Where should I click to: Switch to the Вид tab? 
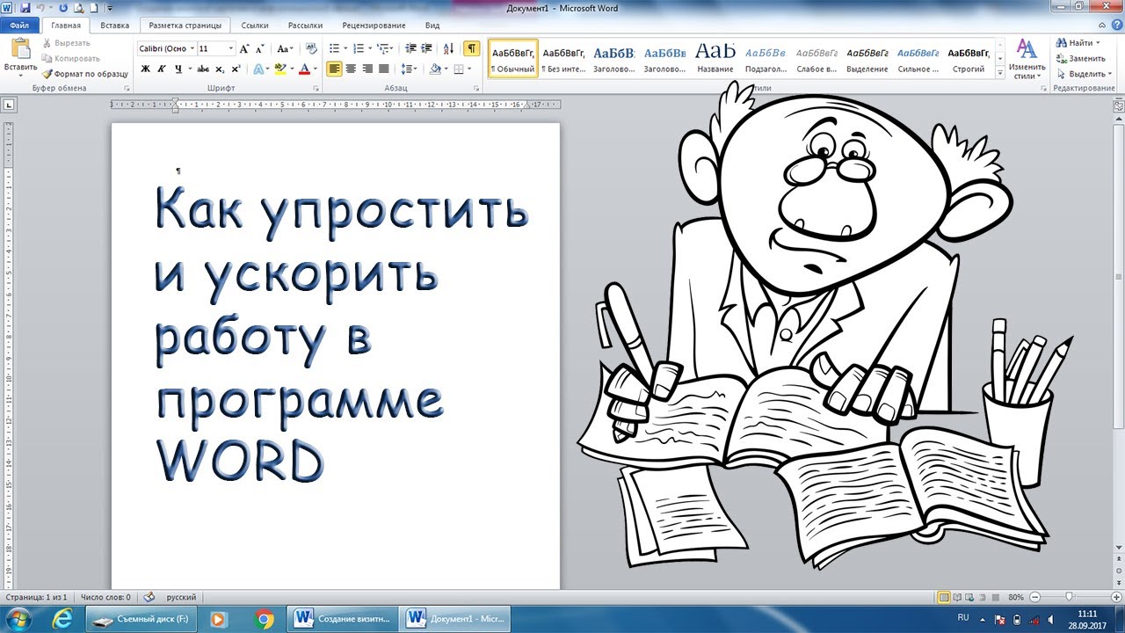point(432,26)
